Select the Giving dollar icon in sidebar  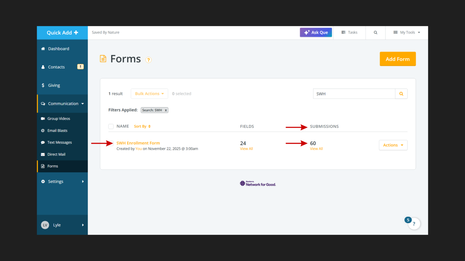tap(43, 85)
